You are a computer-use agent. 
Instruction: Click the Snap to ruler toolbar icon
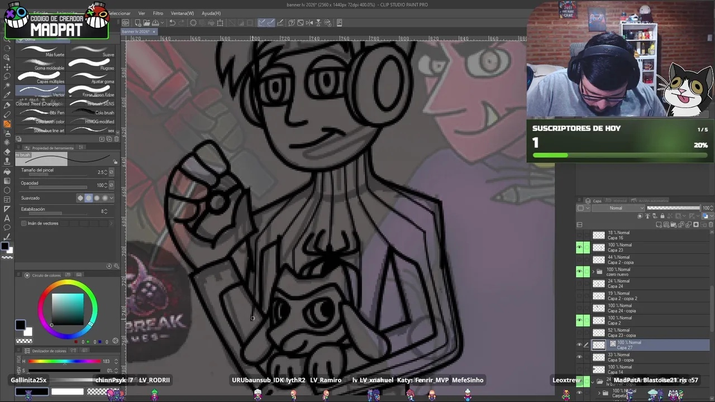[261, 23]
